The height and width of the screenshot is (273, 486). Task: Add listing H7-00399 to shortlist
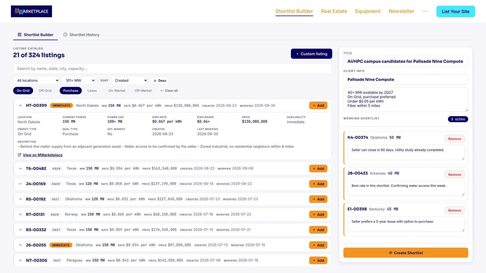pos(318,106)
